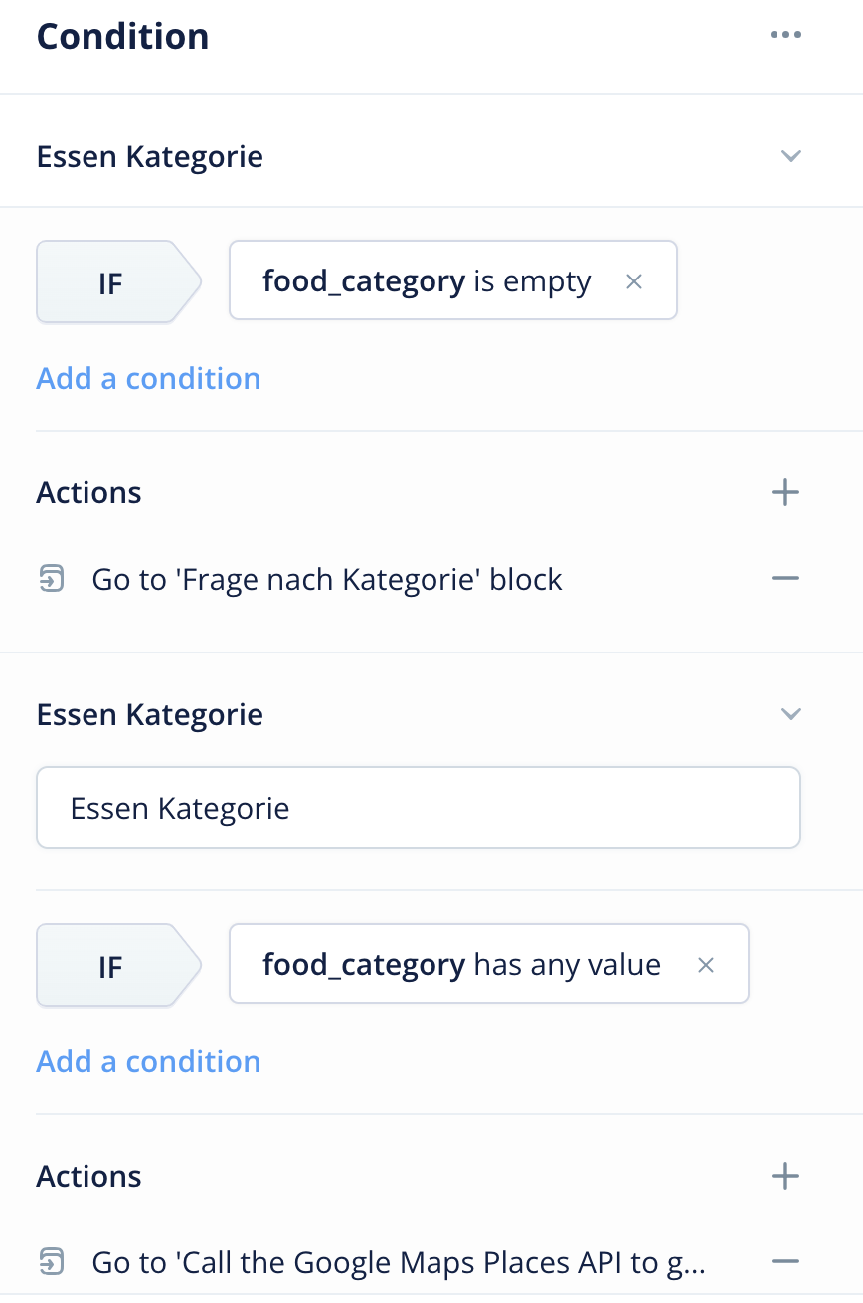The height and width of the screenshot is (1303, 863).
Task: Select the second IF tag
Action: pyautogui.click(x=118, y=966)
